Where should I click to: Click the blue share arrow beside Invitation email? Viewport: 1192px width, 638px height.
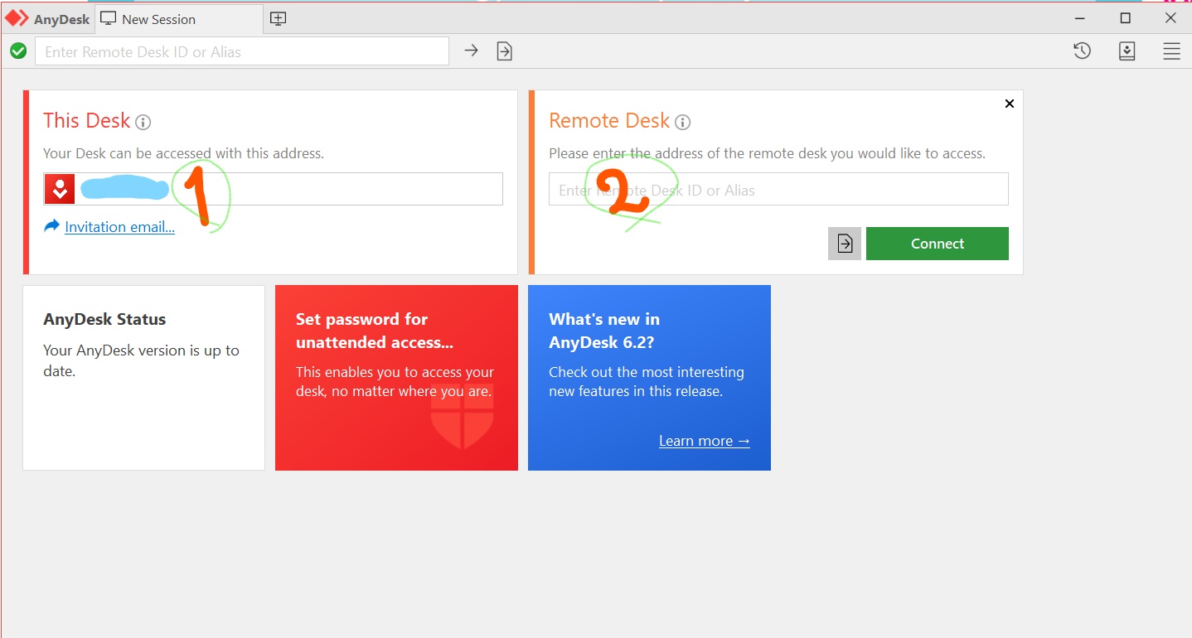(51, 226)
